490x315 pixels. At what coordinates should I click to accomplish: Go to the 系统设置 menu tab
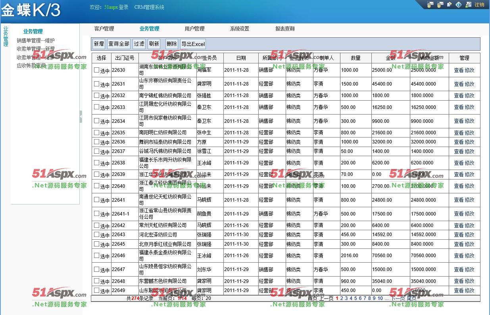[240, 29]
